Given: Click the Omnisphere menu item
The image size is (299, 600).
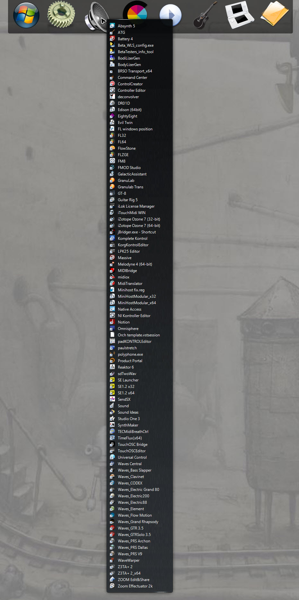Looking at the screenshot, I should click(x=128, y=329).
